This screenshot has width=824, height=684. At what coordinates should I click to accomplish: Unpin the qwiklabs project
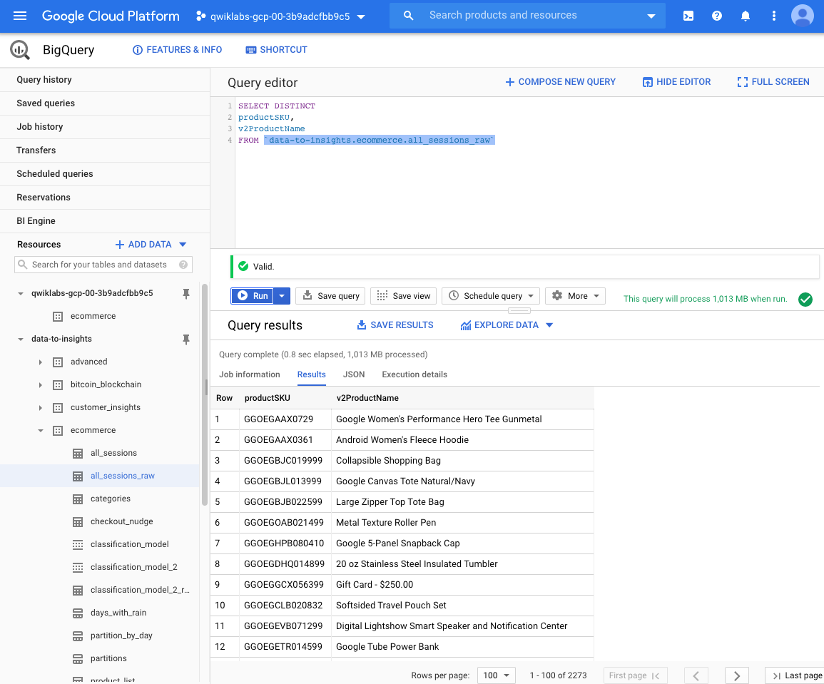coord(186,294)
